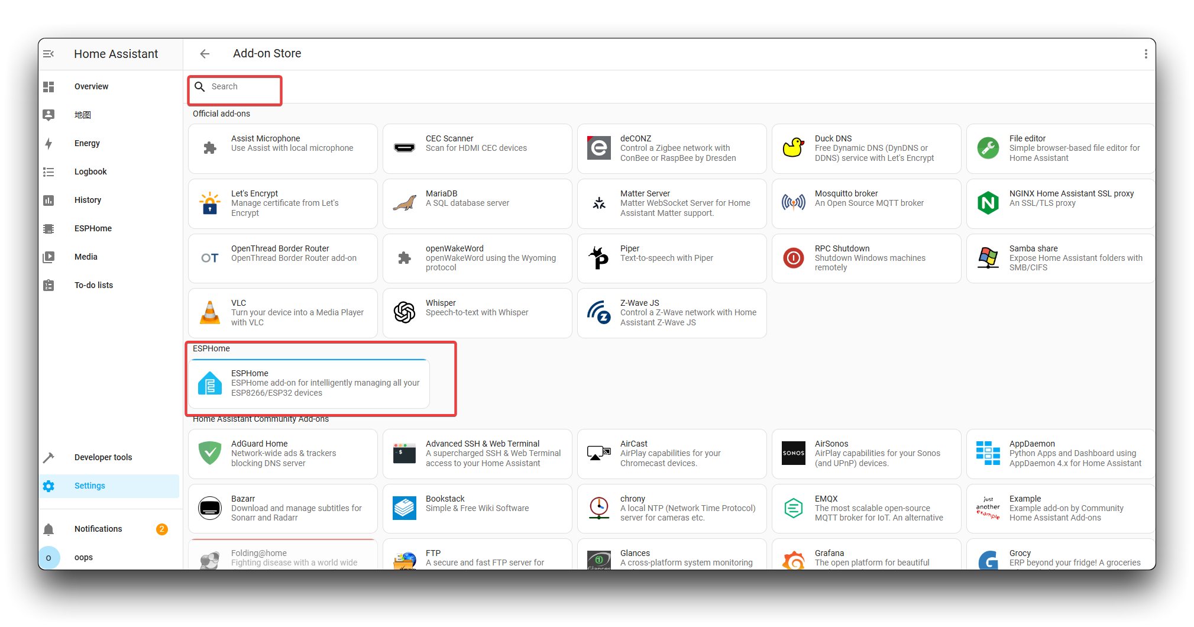
Task: Click the Mosquitto broker signal icon
Action: tap(794, 203)
